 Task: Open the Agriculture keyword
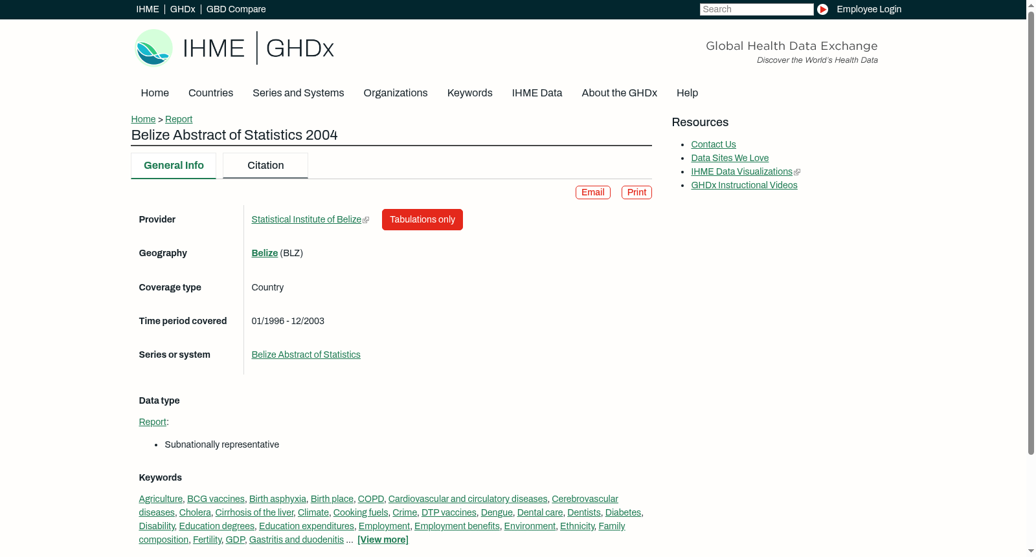click(x=161, y=499)
